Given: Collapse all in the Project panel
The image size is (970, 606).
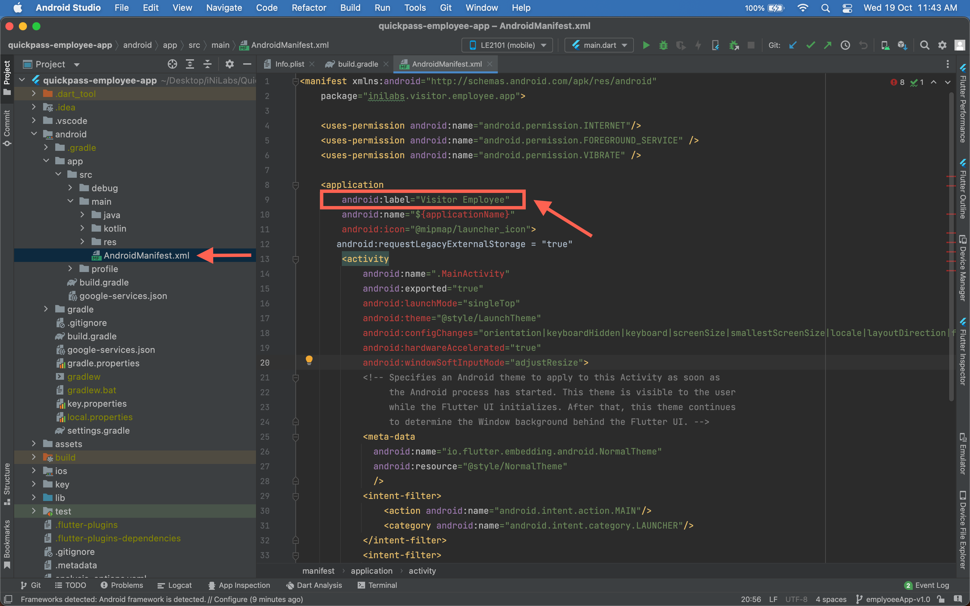Looking at the screenshot, I should 207,64.
